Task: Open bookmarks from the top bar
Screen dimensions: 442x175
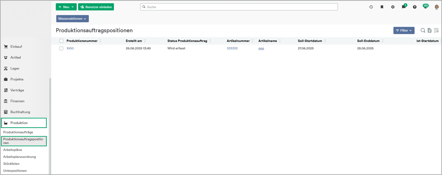Action: (382, 7)
